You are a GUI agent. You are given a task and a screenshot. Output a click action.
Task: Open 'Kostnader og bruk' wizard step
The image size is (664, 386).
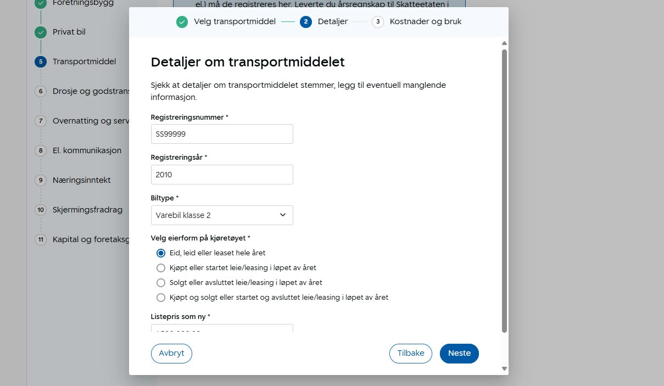[x=378, y=22]
